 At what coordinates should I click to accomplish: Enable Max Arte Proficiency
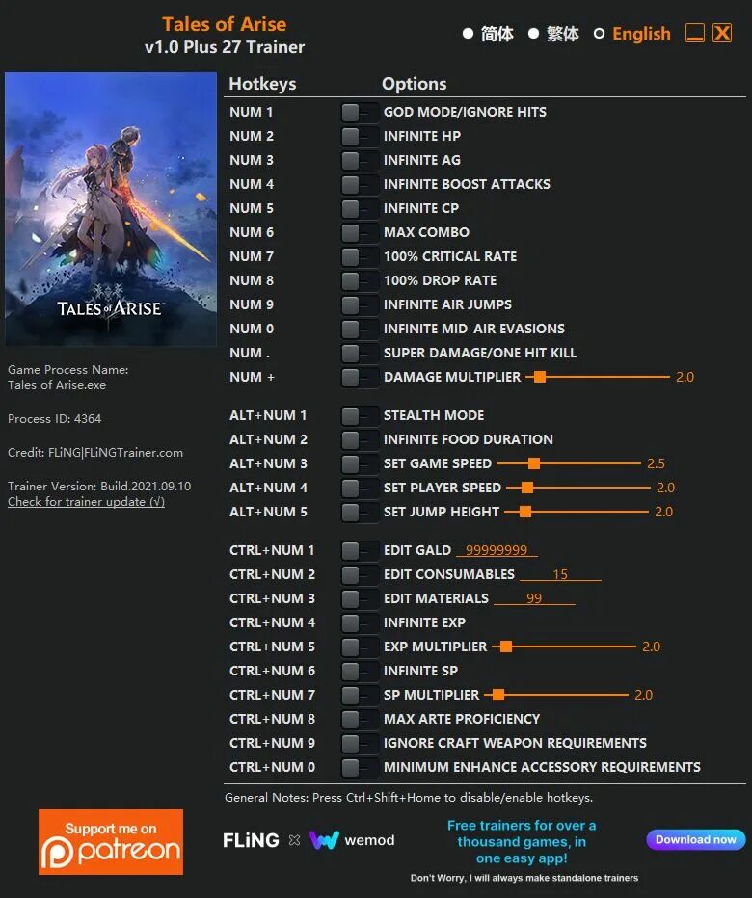(x=360, y=720)
